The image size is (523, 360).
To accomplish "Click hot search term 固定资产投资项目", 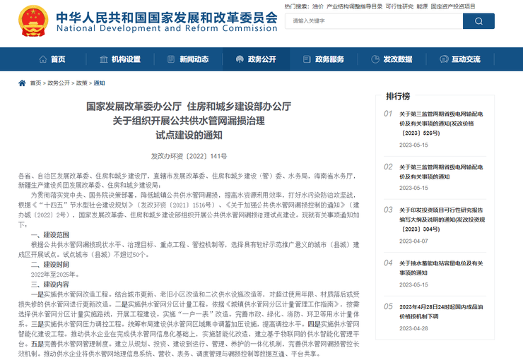I will [453, 6].
